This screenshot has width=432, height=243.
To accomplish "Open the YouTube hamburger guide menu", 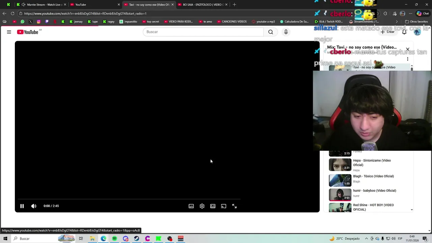I will [9, 32].
